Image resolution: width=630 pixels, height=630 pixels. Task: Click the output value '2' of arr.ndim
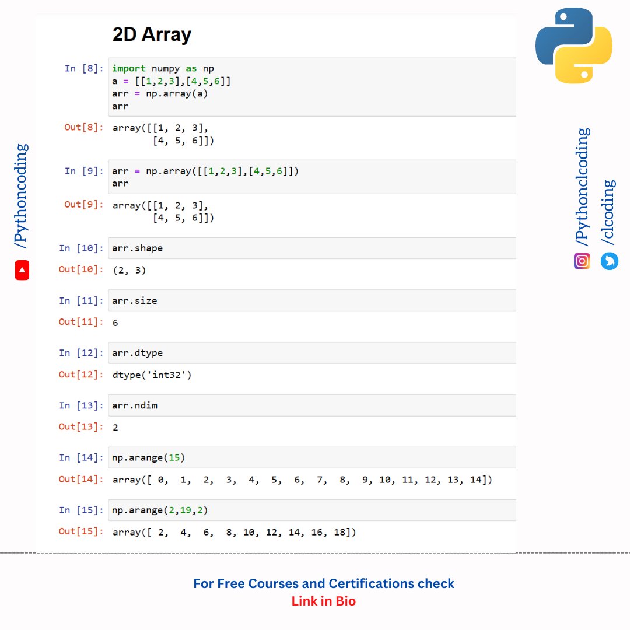pyautogui.click(x=116, y=428)
